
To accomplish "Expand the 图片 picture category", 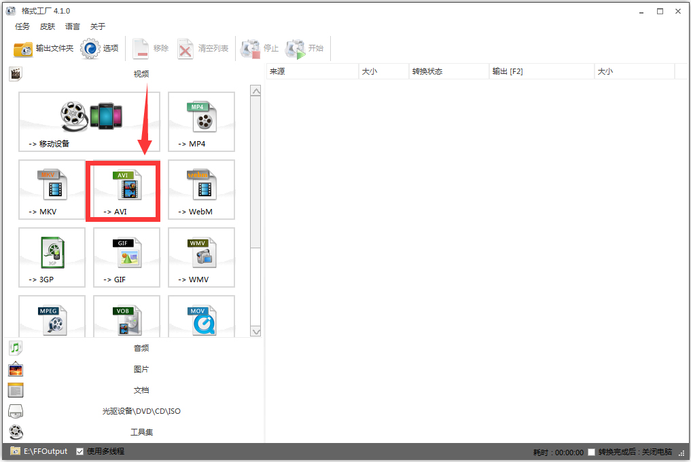I will click(x=141, y=368).
